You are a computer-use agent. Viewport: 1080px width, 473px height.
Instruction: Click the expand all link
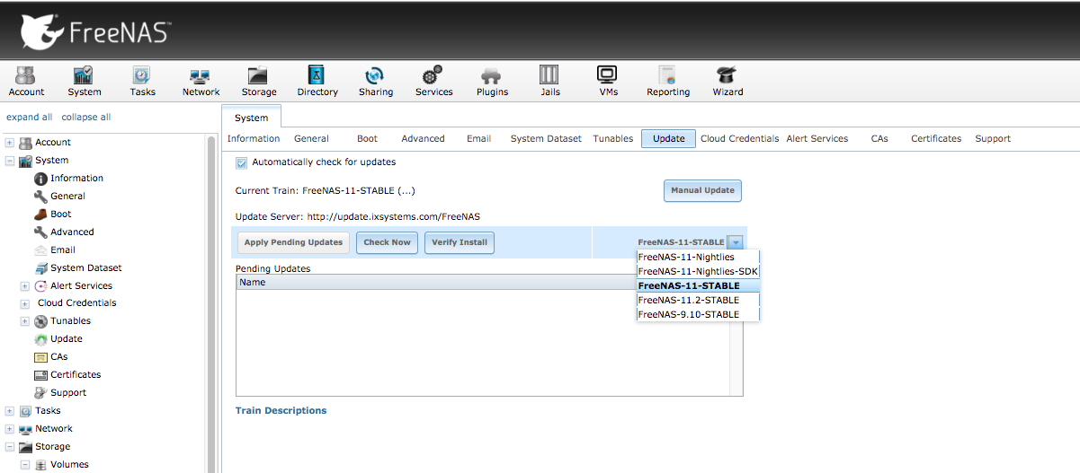pyautogui.click(x=29, y=117)
